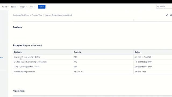
Task: Click the Strategies (Prepare a Roadmap) heading
Action: pos(27,45)
